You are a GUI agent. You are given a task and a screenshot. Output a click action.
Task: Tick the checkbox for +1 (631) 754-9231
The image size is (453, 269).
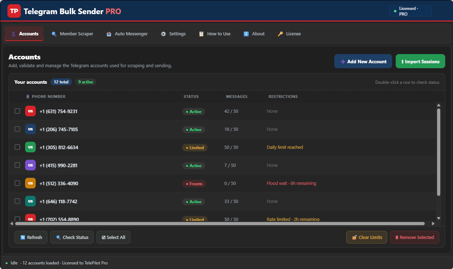point(17,111)
